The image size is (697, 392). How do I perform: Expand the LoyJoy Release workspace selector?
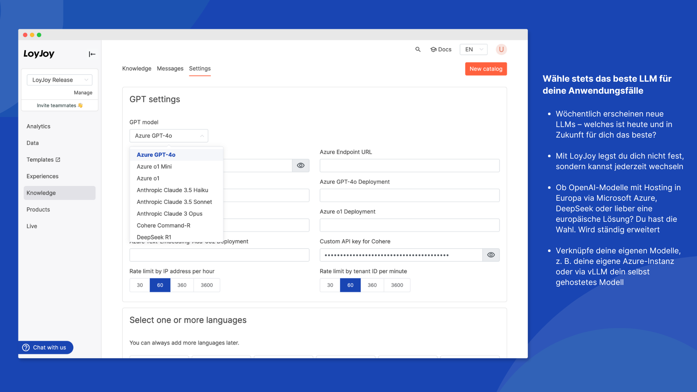[x=60, y=80]
